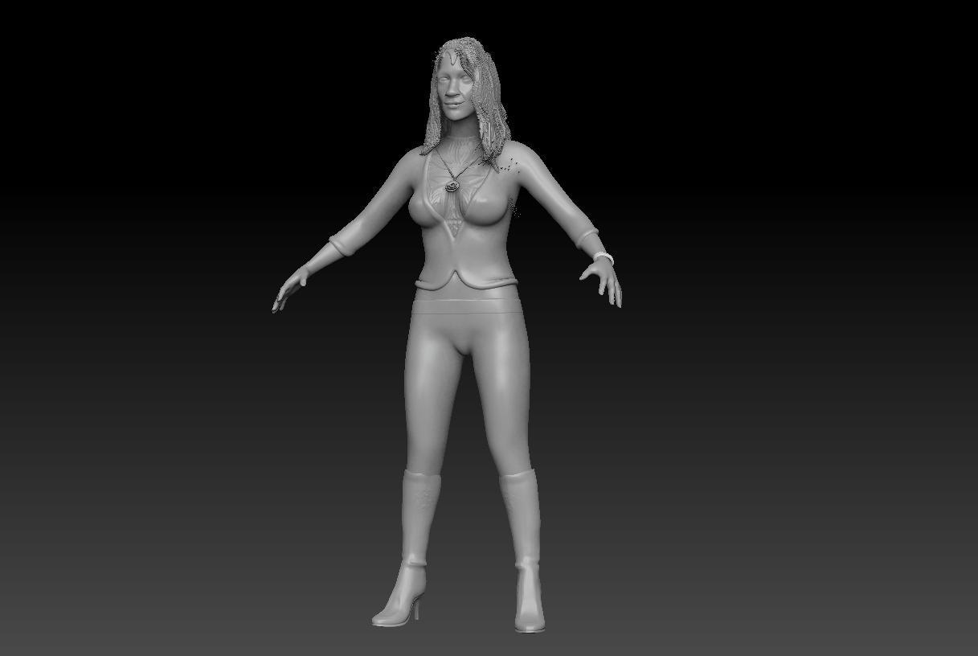Click the waistband of the model's pants
This screenshot has width=978, height=656.
(467, 305)
